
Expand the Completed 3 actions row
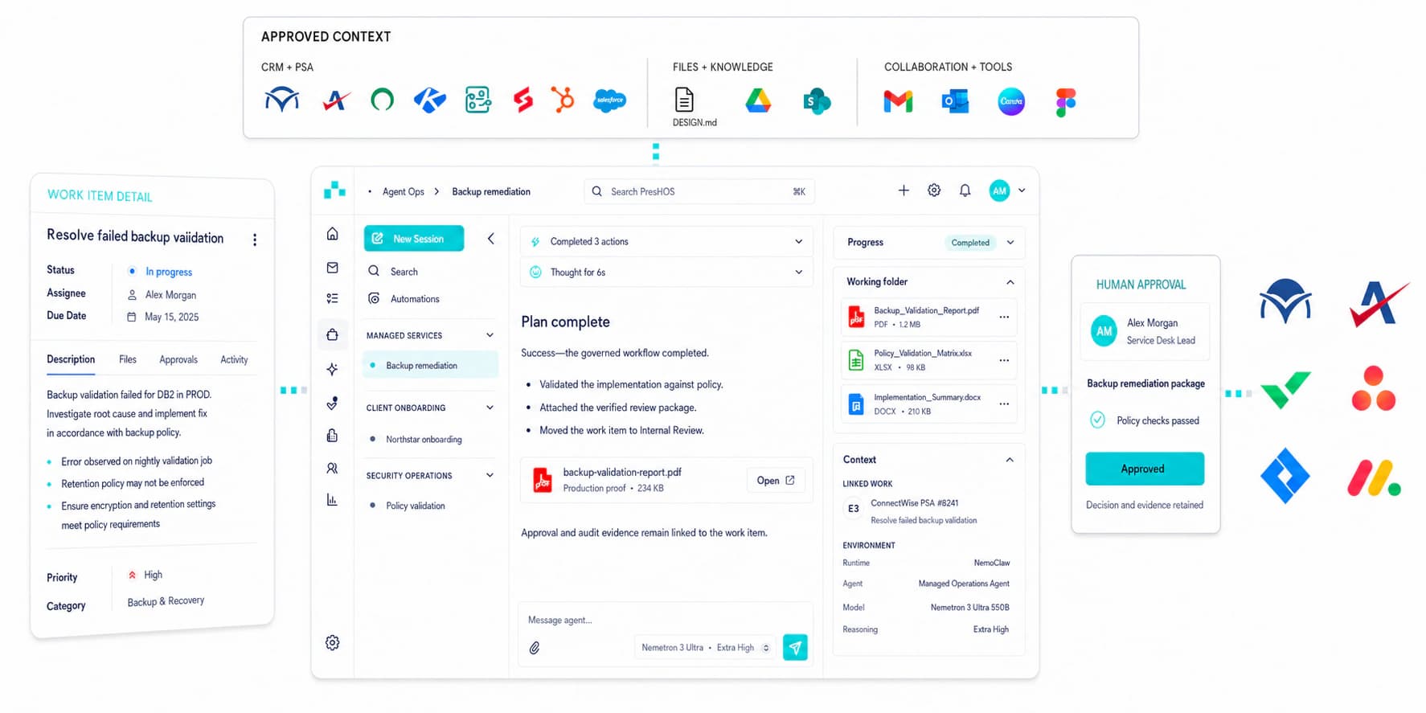tap(666, 241)
